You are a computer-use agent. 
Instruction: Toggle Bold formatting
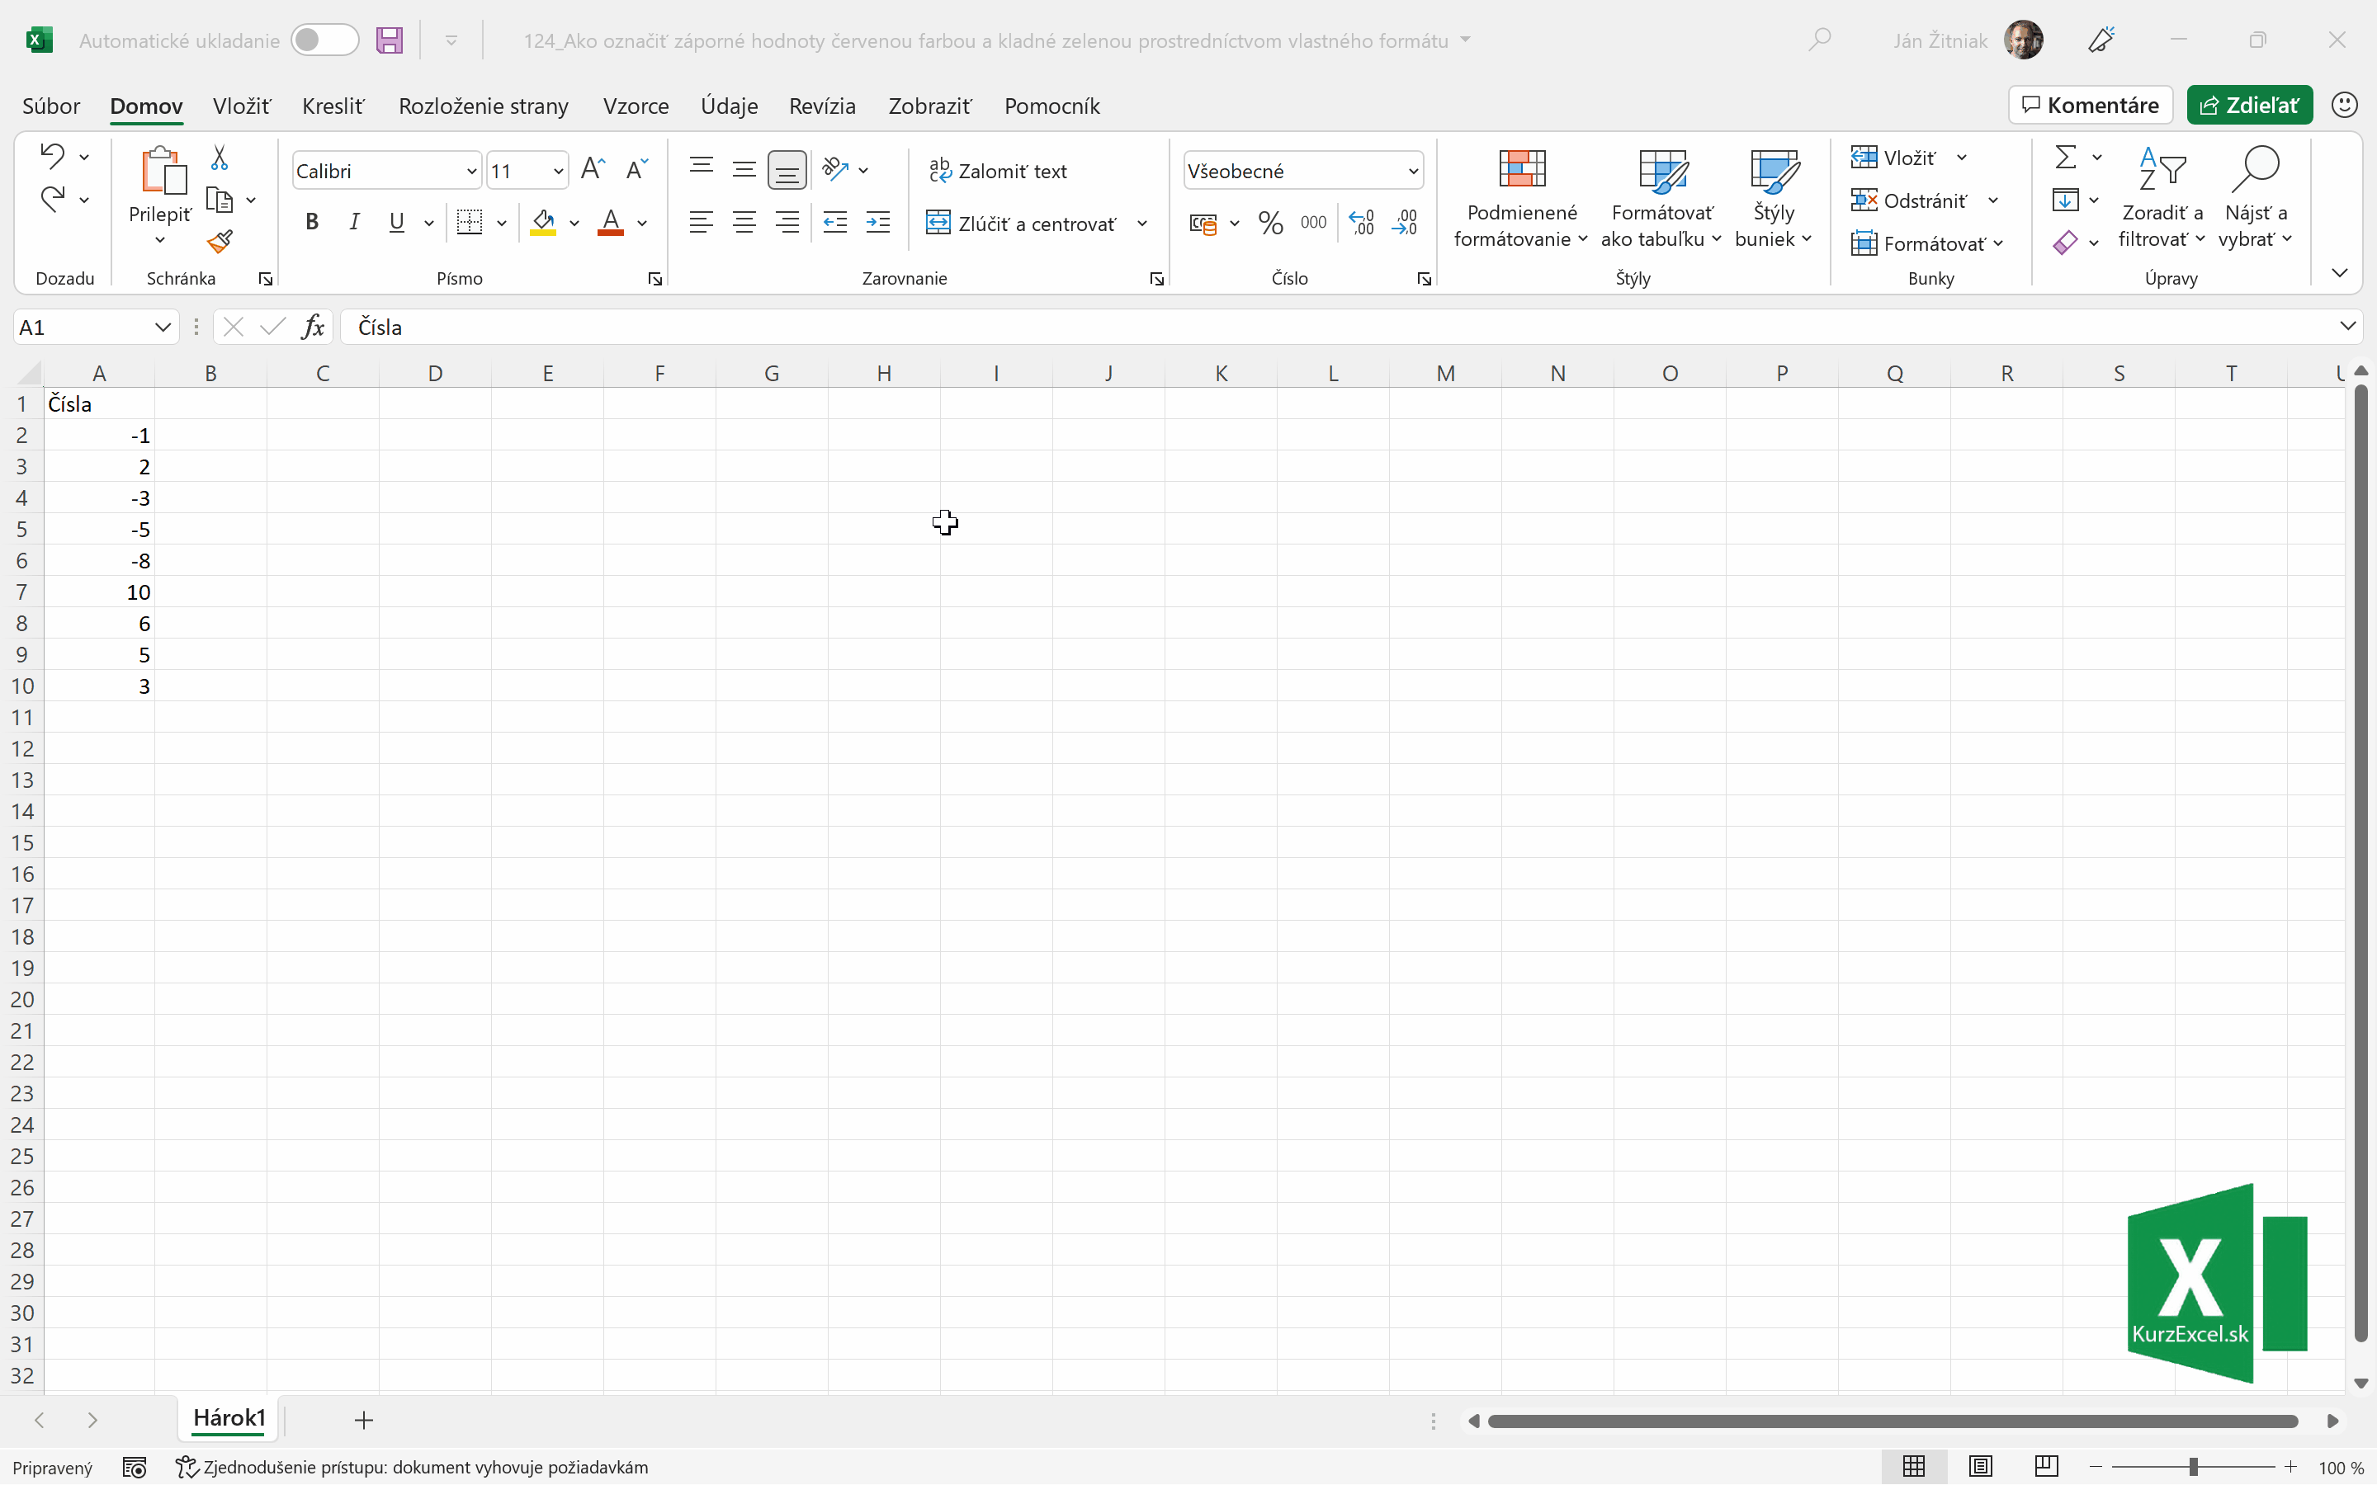[x=312, y=223]
